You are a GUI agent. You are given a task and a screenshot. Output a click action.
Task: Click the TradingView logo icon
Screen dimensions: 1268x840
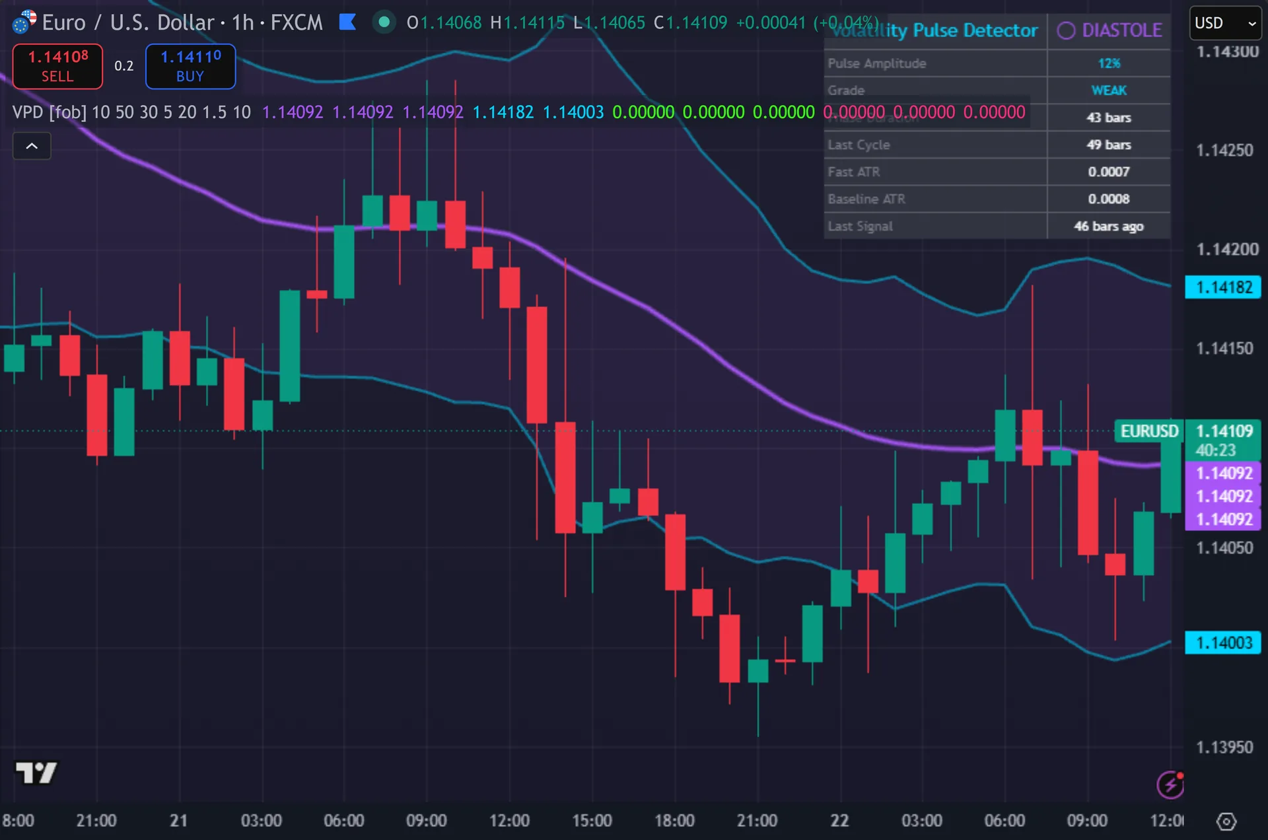[x=36, y=772]
